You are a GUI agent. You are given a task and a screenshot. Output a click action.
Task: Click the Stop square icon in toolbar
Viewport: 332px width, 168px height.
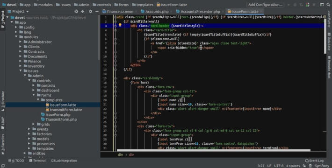click(x=314, y=5)
